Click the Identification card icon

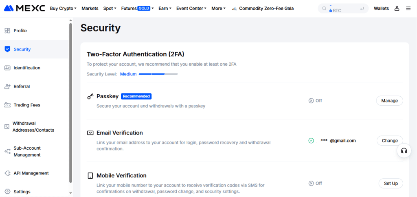click(x=7, y=68)
